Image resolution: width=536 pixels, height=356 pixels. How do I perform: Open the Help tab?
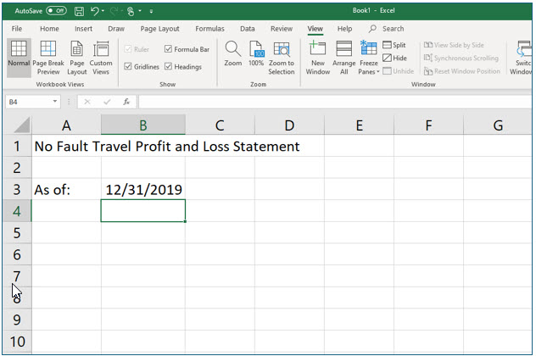pos(344,29)
